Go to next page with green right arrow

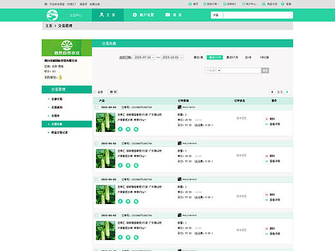(x=287, y=92)
